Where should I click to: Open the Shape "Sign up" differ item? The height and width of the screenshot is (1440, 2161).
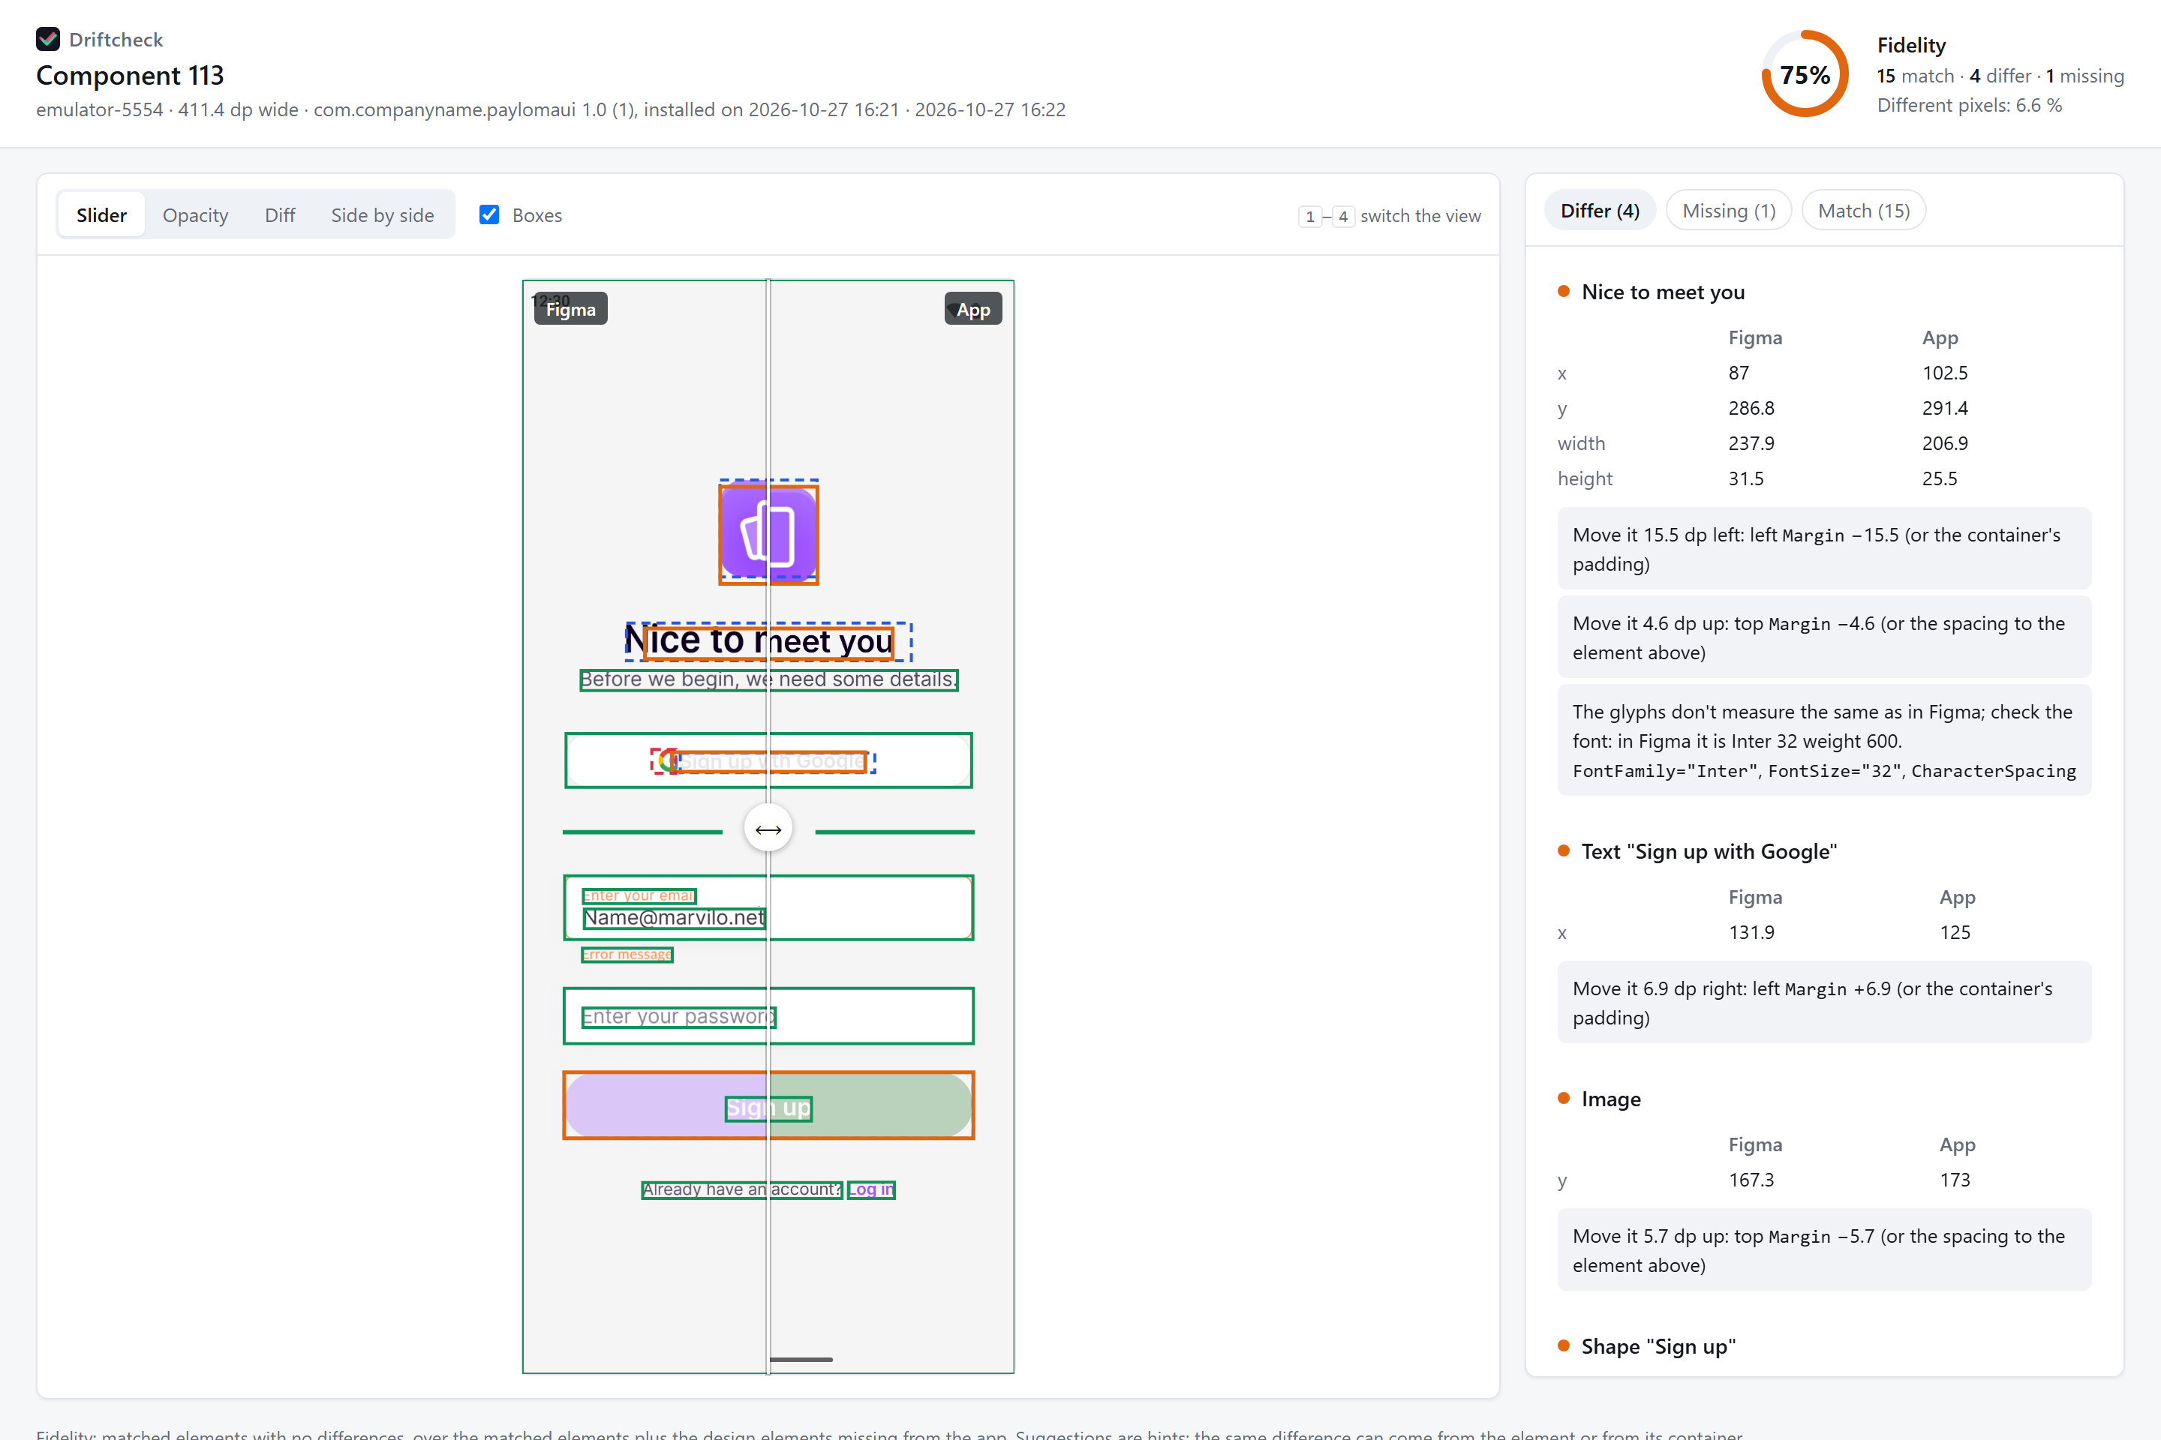(x=1658, y=1346)
